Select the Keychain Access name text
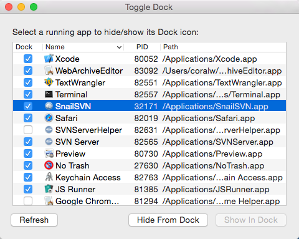 click(88, 177)
